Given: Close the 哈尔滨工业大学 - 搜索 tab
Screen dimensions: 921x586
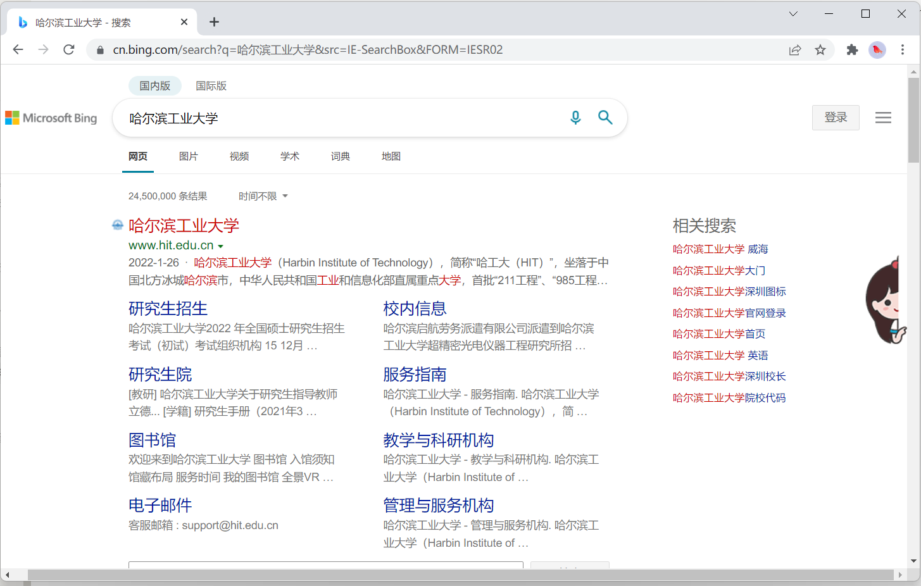Looking at the screenshot, I should (x=184, y=22).
